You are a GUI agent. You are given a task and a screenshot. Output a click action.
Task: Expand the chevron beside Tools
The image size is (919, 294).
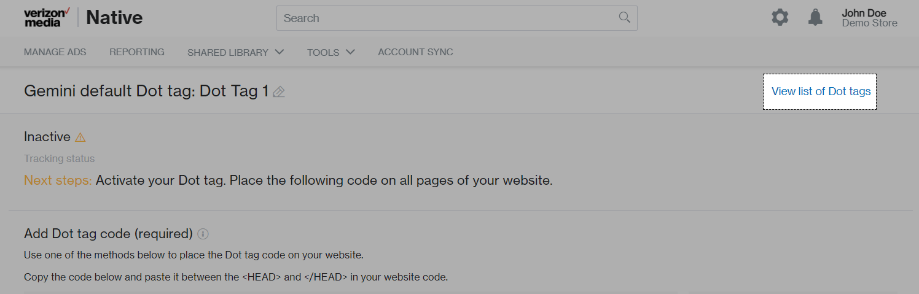350,52
